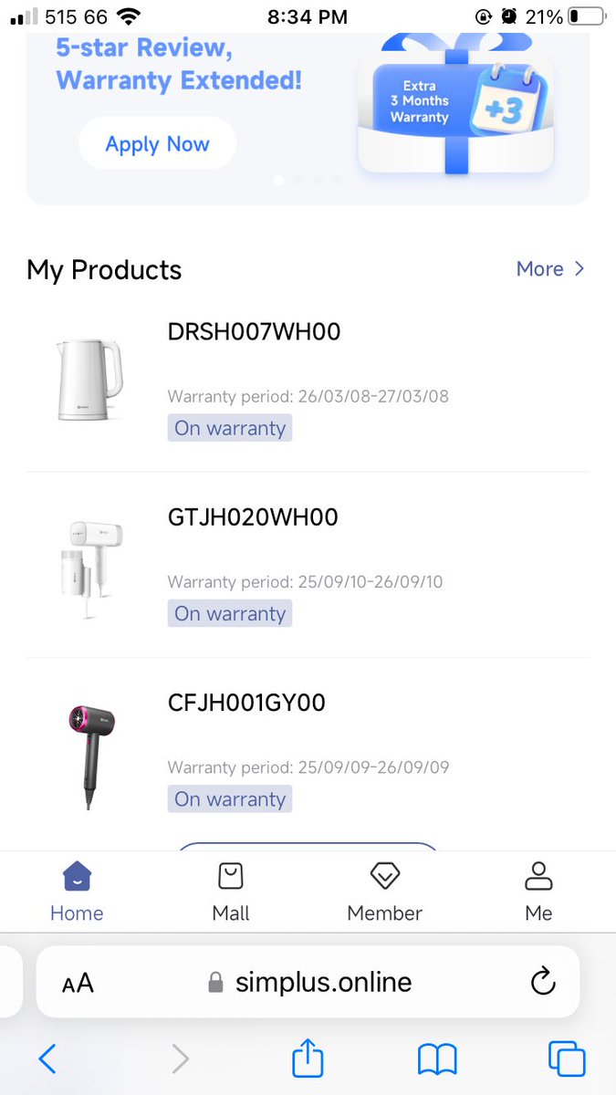
Task: Open the AA text size menu
Action: [78, 983]
